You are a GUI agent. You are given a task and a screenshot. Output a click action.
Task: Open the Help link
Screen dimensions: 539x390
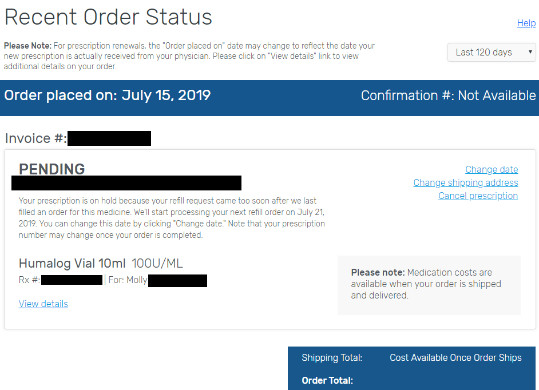coord(526,23)
